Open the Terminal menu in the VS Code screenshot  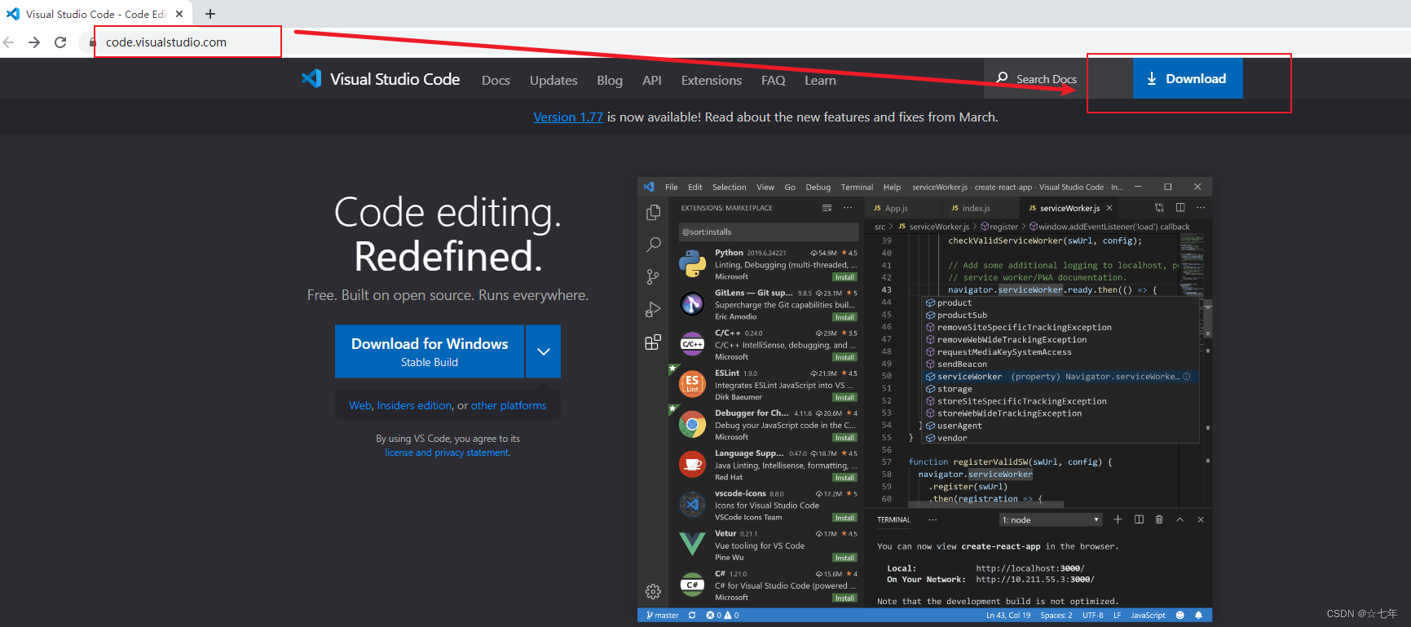pos(857,188)
